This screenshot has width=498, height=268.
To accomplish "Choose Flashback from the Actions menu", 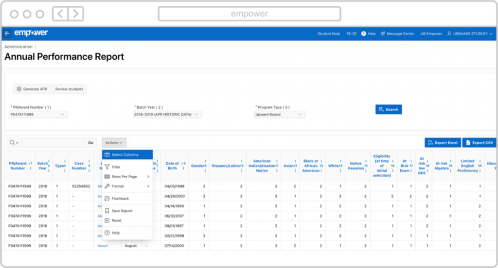I will [120, 199].
